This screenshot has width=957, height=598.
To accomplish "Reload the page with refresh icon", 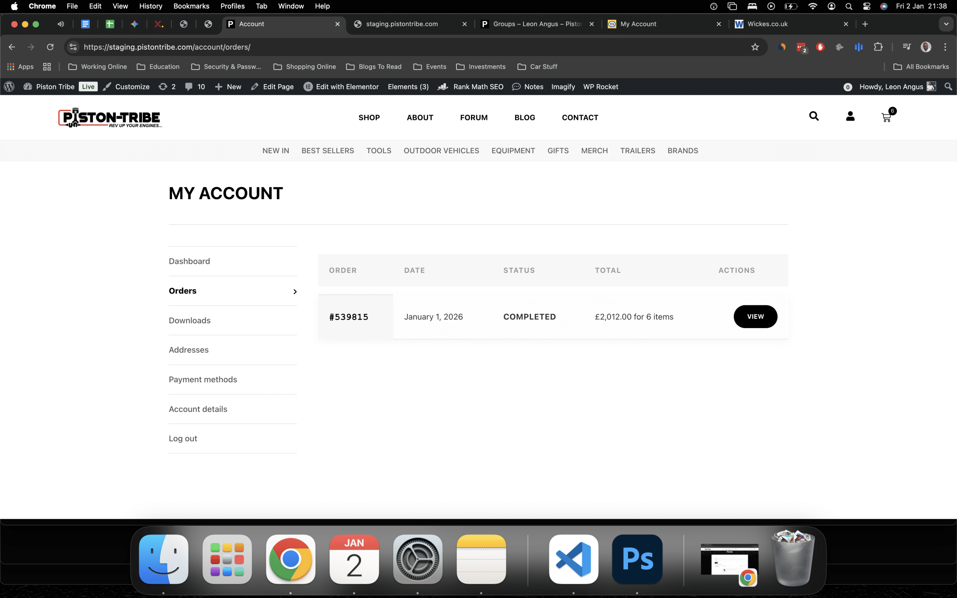I will [50, 47].
